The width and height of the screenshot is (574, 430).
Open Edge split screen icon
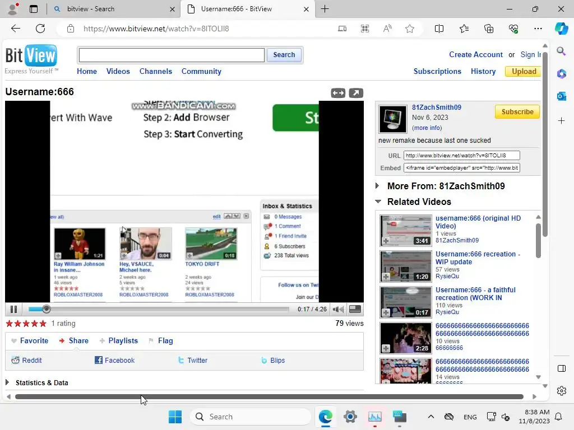[x=439, y=29]
